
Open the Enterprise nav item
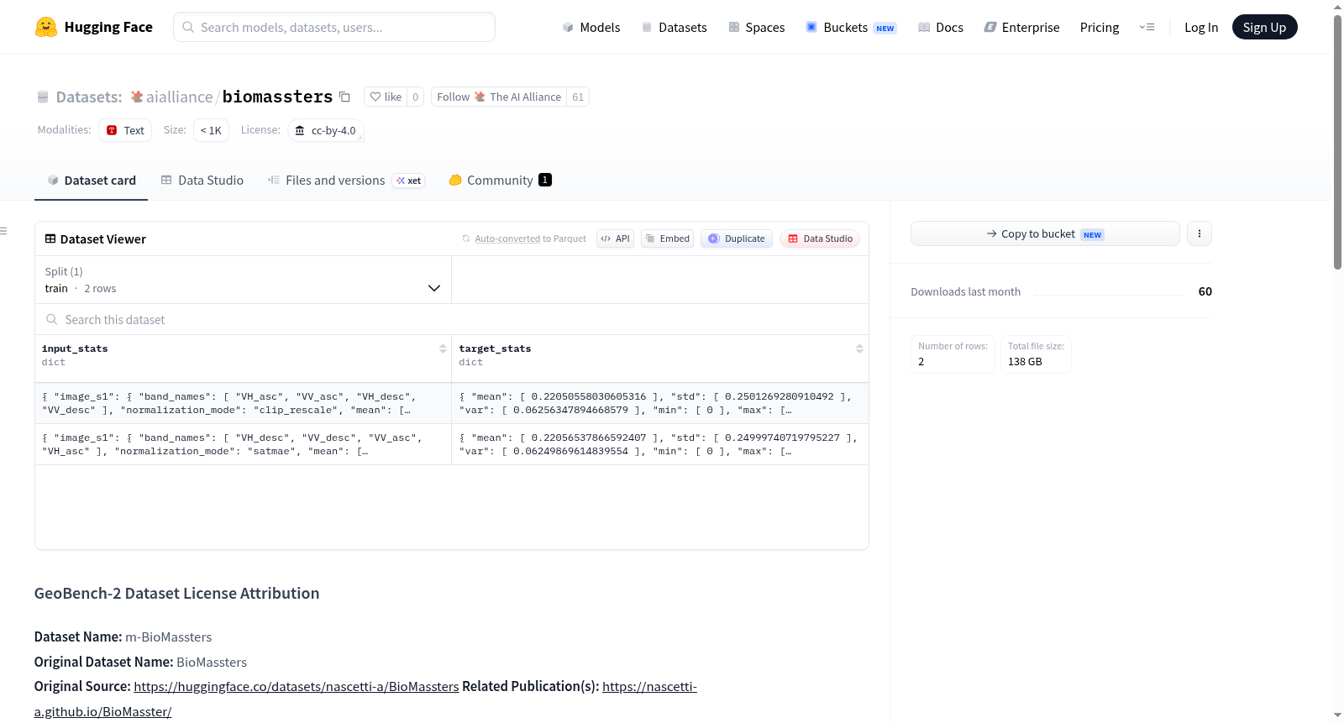coord(1021,27)
